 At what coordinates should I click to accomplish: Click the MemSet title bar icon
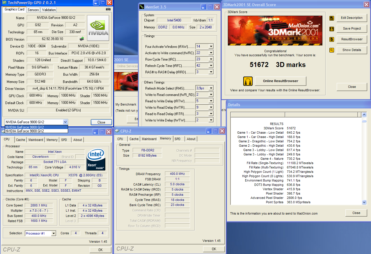(142, 7)
